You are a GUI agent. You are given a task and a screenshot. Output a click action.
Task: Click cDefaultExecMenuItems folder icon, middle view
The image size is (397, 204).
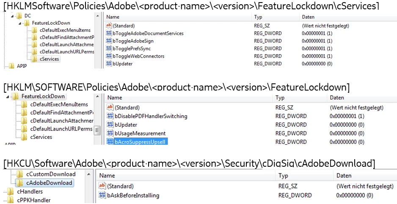24,104
